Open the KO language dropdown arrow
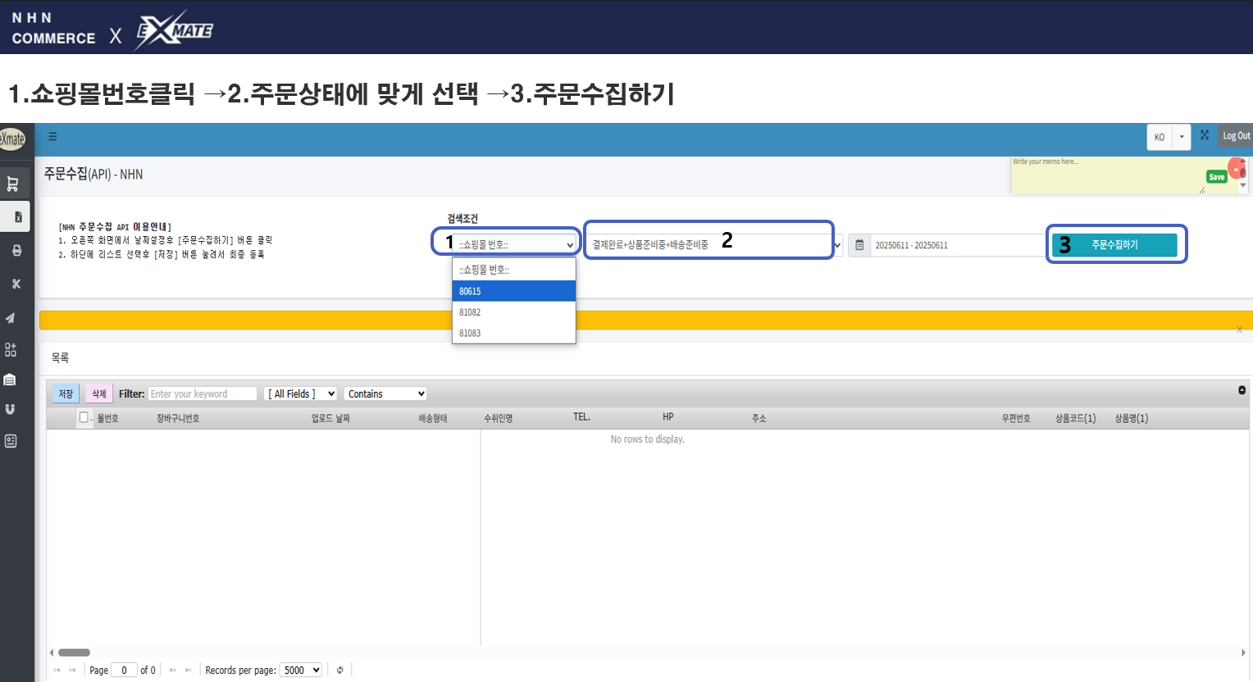 pyautogui.click(x=1182, y=137)
